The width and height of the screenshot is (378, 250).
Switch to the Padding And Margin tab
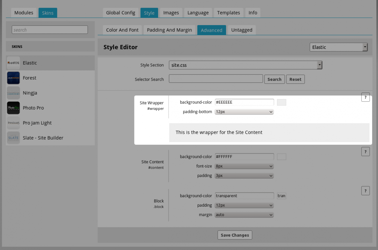(169, 30)
